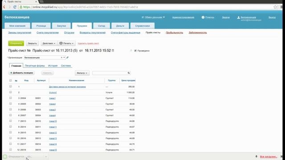Screen dimensions: 285x160
Task: Check the row 3 товар1 checkbox
Action: pyautogui.click(x=11, y=98)
